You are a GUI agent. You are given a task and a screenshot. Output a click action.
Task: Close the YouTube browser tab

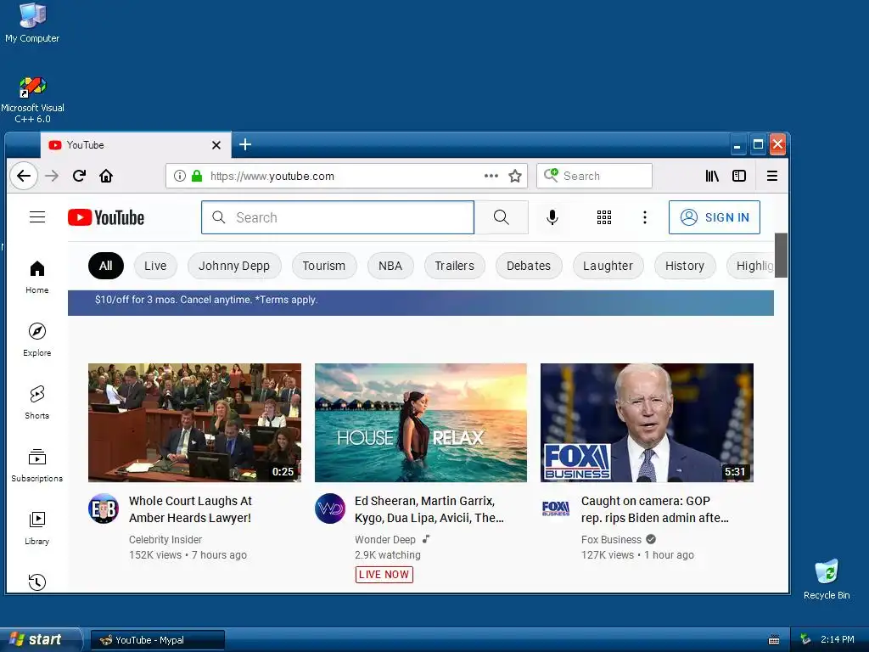pyautogui.click(x=216, y=145)
